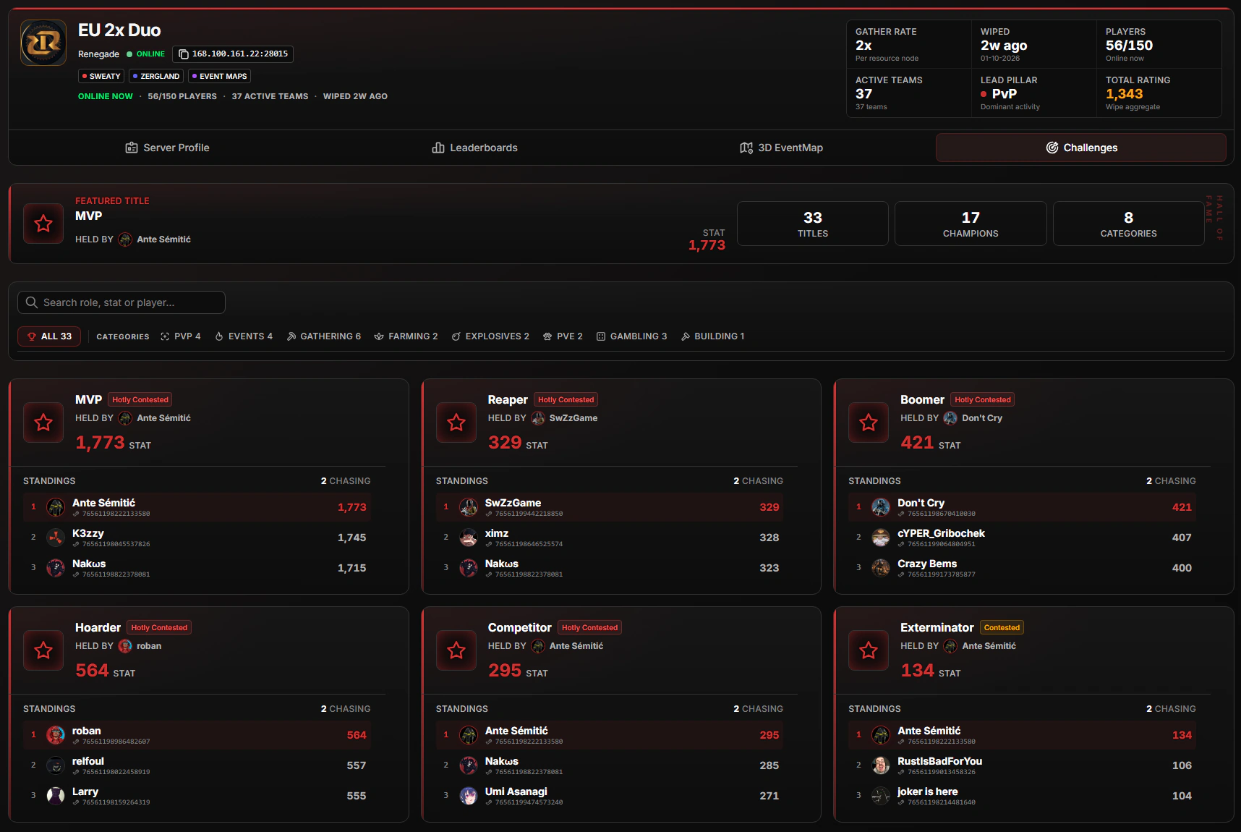Click K3zzy's avatar in MVP standings
This screenshot has width=1241, height=832.
(56, 538)
